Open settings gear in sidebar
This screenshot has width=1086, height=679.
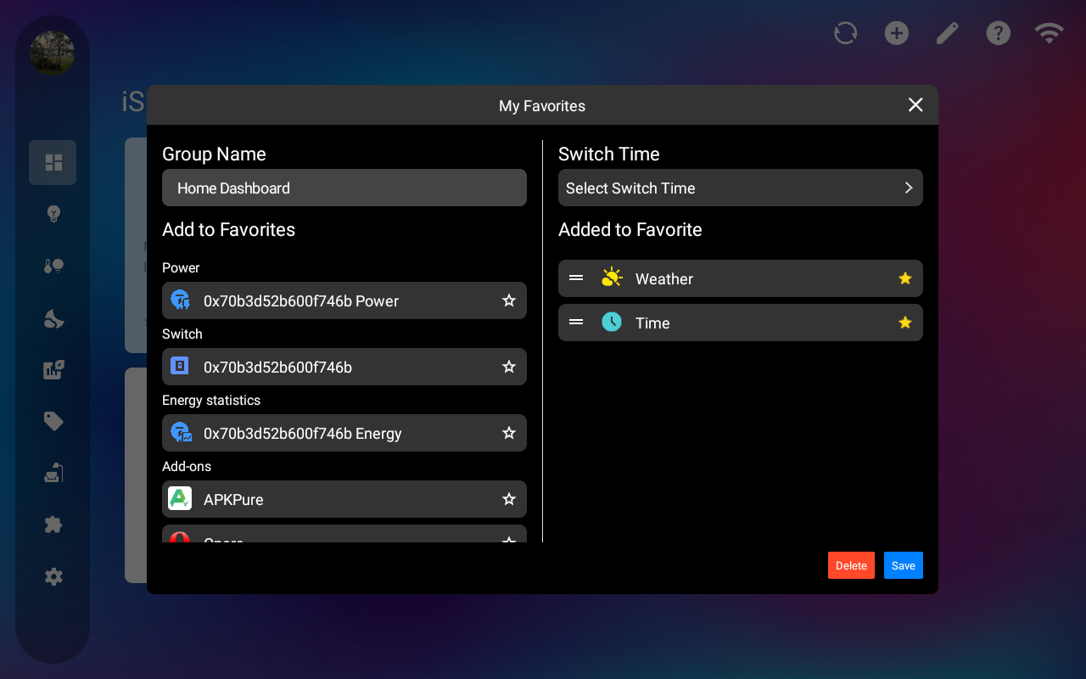coord(53,577)
